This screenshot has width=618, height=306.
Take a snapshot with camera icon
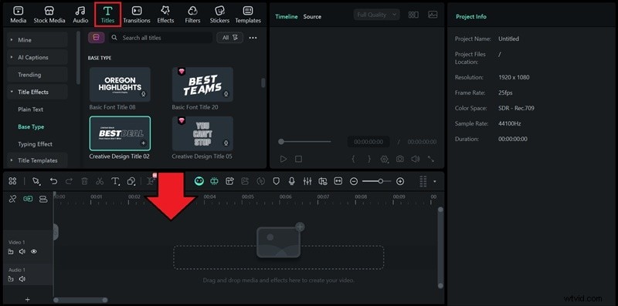(399, 159)
